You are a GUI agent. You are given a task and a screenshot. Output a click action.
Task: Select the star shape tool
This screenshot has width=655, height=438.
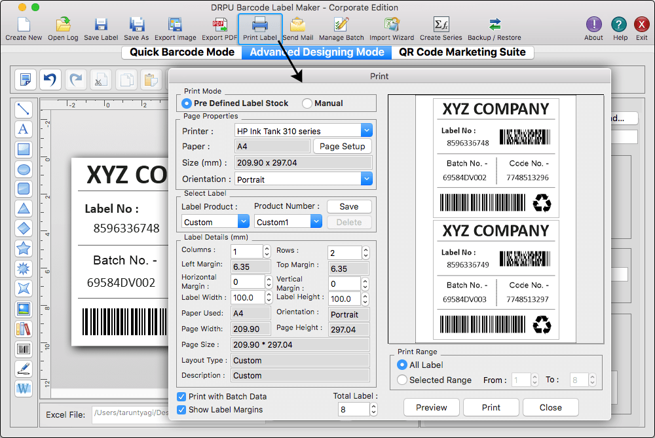coord(24,248)
